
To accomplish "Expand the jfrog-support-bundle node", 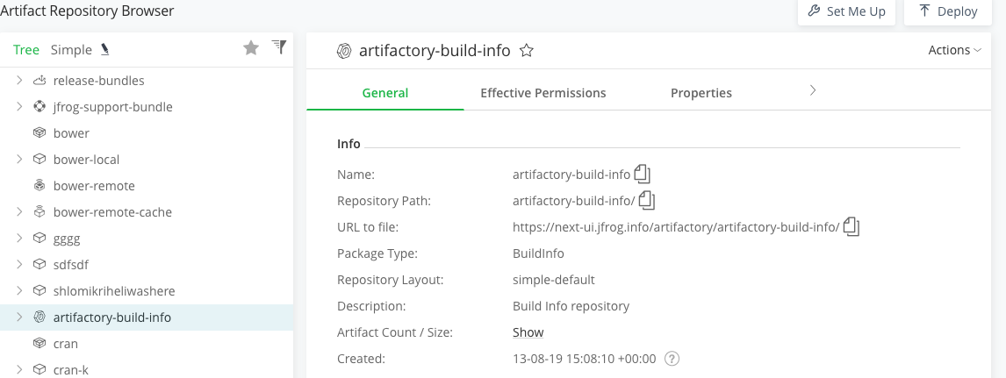I will (x=19, y=106).
